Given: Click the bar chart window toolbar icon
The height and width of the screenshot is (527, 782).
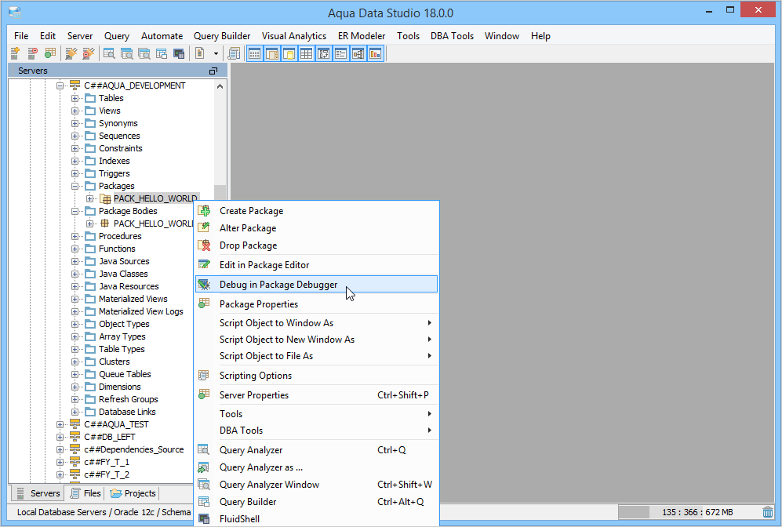Looking at the screenshot, I should [375, 53].
